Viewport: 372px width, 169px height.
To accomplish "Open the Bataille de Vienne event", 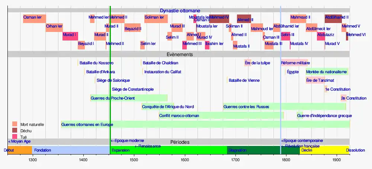I will 244,80.
